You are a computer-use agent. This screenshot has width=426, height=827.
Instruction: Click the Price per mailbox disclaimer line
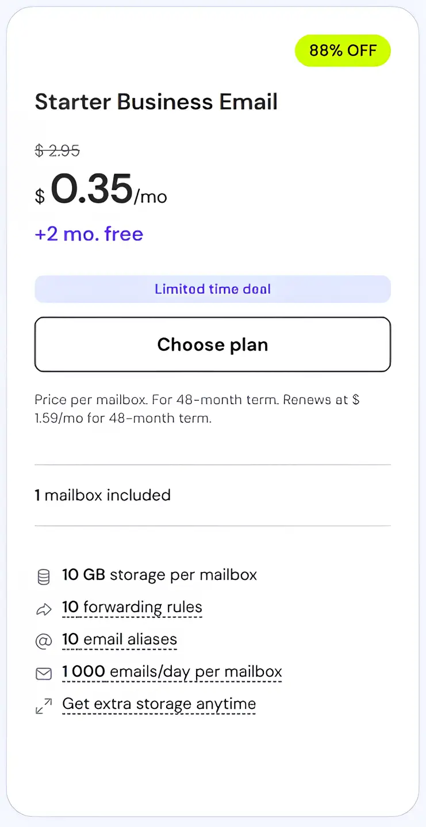pyautogui.click(x=197, y=400)
